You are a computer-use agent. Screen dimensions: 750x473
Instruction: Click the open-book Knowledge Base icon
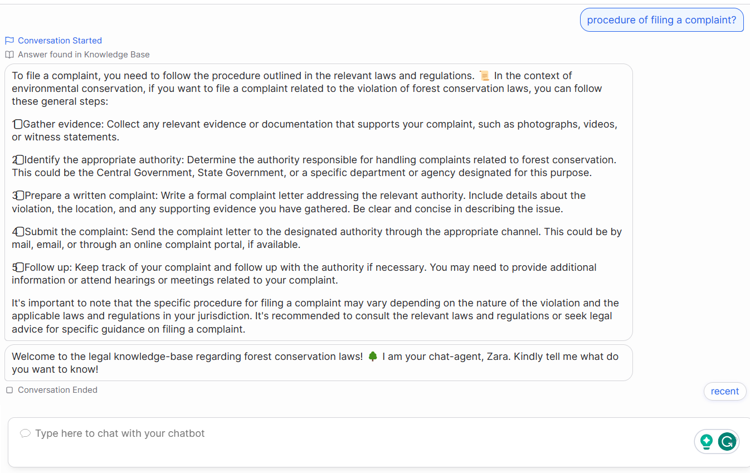pos(9,54)
